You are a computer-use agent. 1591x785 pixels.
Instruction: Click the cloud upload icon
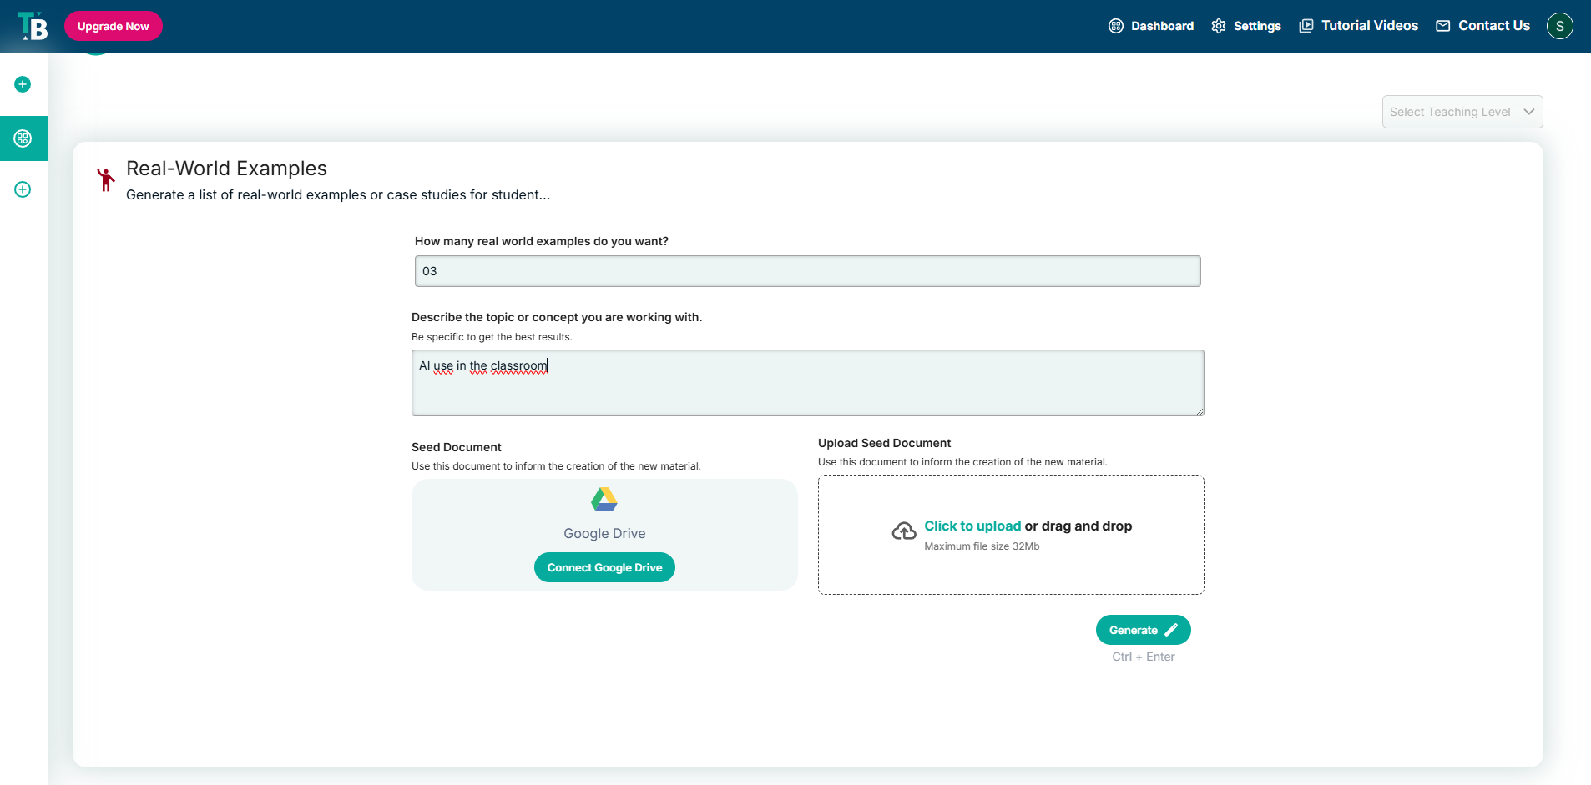[x=904, y=531]
